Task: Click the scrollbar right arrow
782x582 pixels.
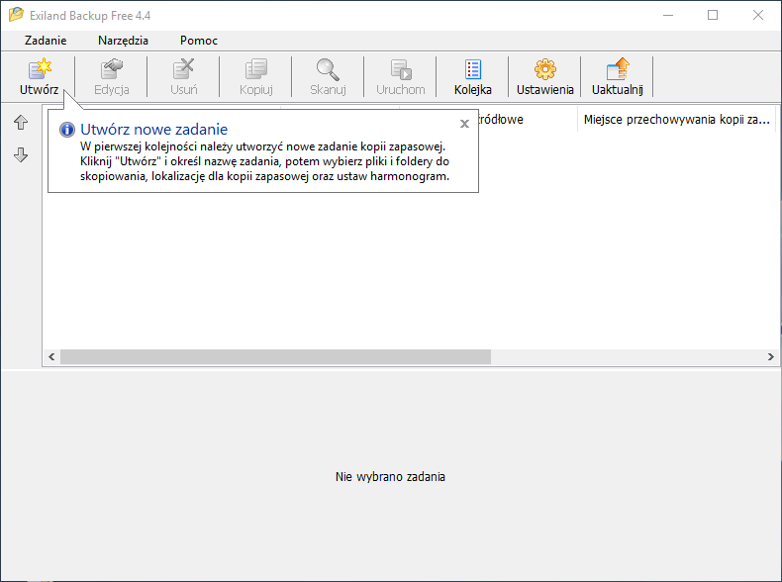Action: (770, 356)
